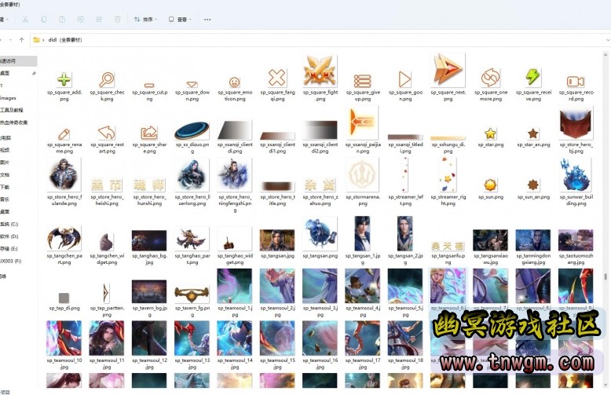Click the Share icon in toolbar
Viewport: 611px width, 395px height.
(99, 19)
